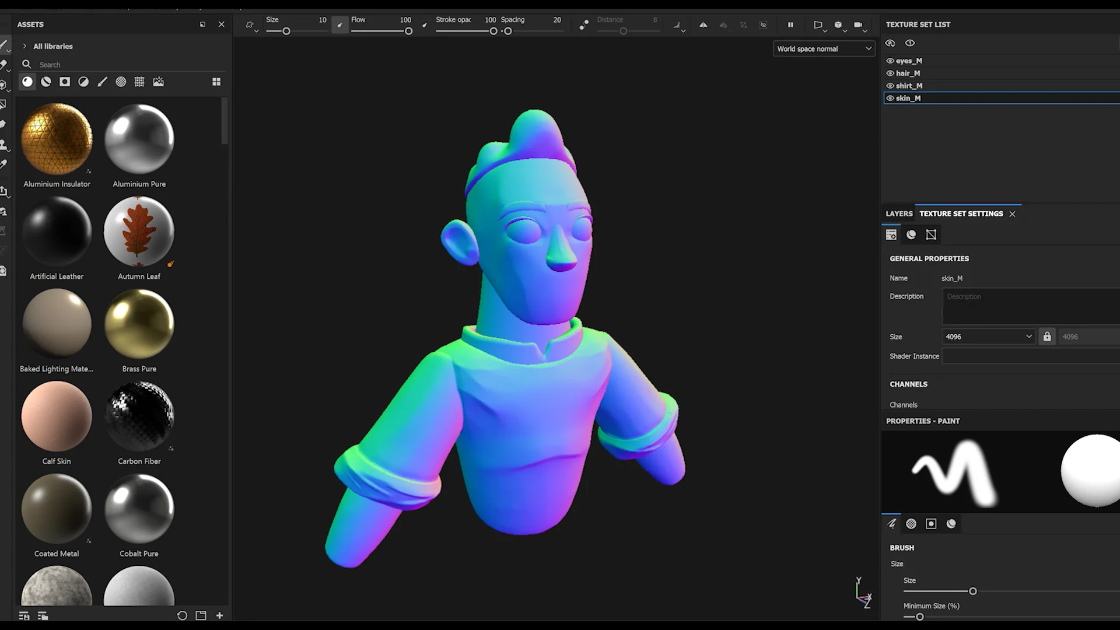
Task: Open the texture Size 4096 dropdown
Action: 987,336
